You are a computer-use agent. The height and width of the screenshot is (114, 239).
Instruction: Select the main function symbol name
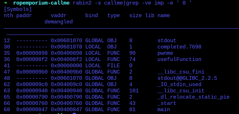164,109
